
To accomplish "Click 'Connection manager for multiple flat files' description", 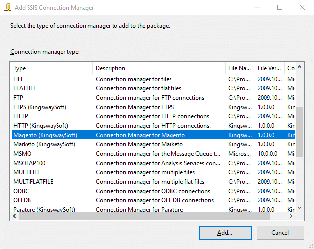I will (150, 182).
